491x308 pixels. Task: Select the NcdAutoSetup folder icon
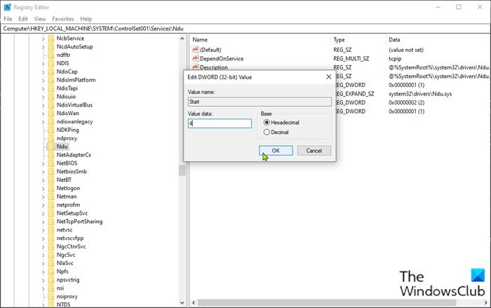[x=51, y=47]
